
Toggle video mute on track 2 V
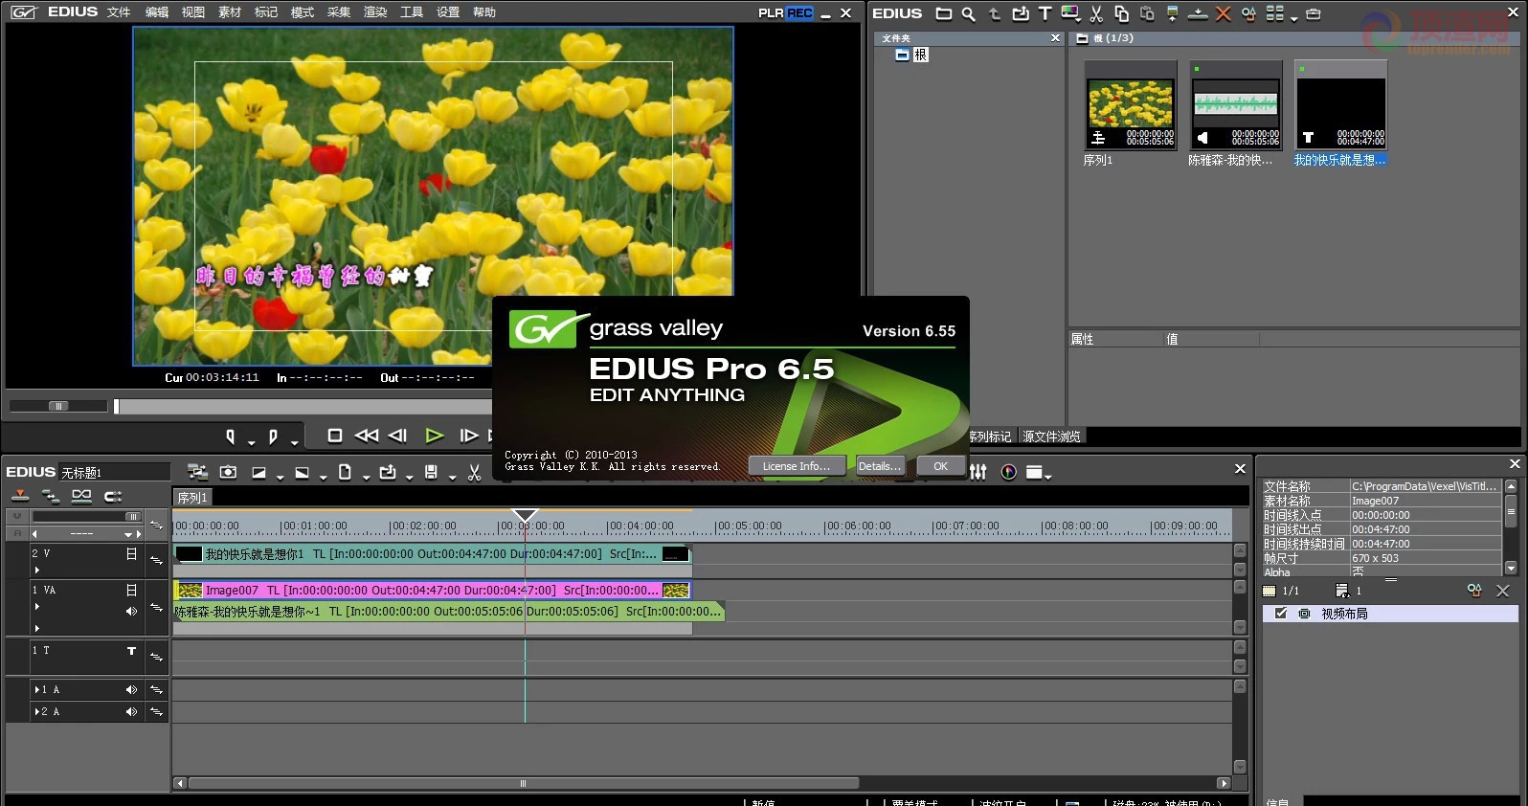pos(131,553)
